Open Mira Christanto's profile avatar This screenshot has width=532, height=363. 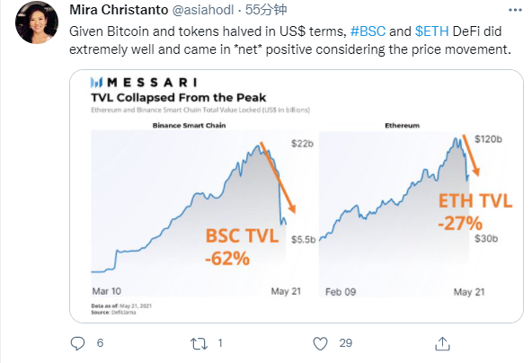coord(37,23)
